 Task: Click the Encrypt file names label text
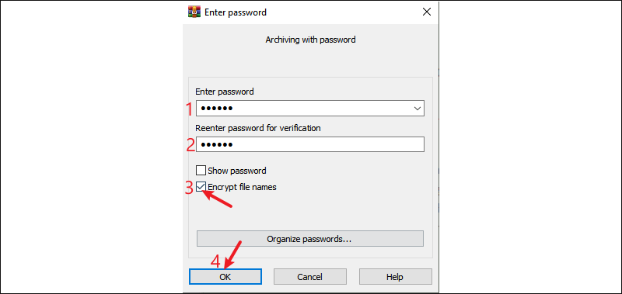tap(242, 187)
